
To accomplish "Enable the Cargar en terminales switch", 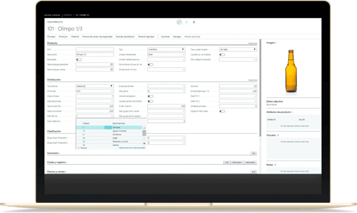I will click(x=222, y=111).
